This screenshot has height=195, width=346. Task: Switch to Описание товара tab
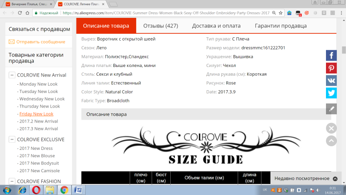(106, 26)
